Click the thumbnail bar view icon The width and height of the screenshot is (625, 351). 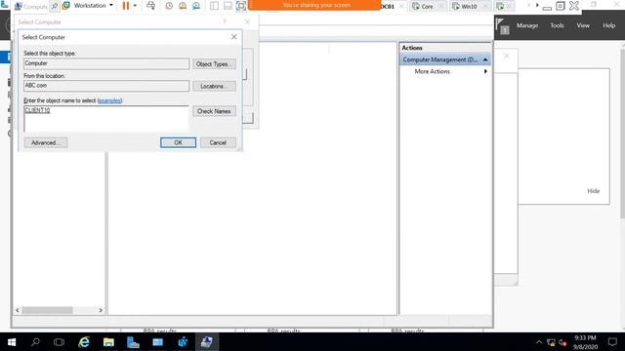tap(228, 6)
